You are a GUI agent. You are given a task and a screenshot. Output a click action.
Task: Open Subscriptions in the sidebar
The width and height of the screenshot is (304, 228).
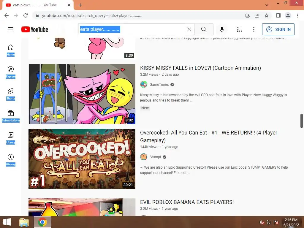click(11, 116)
